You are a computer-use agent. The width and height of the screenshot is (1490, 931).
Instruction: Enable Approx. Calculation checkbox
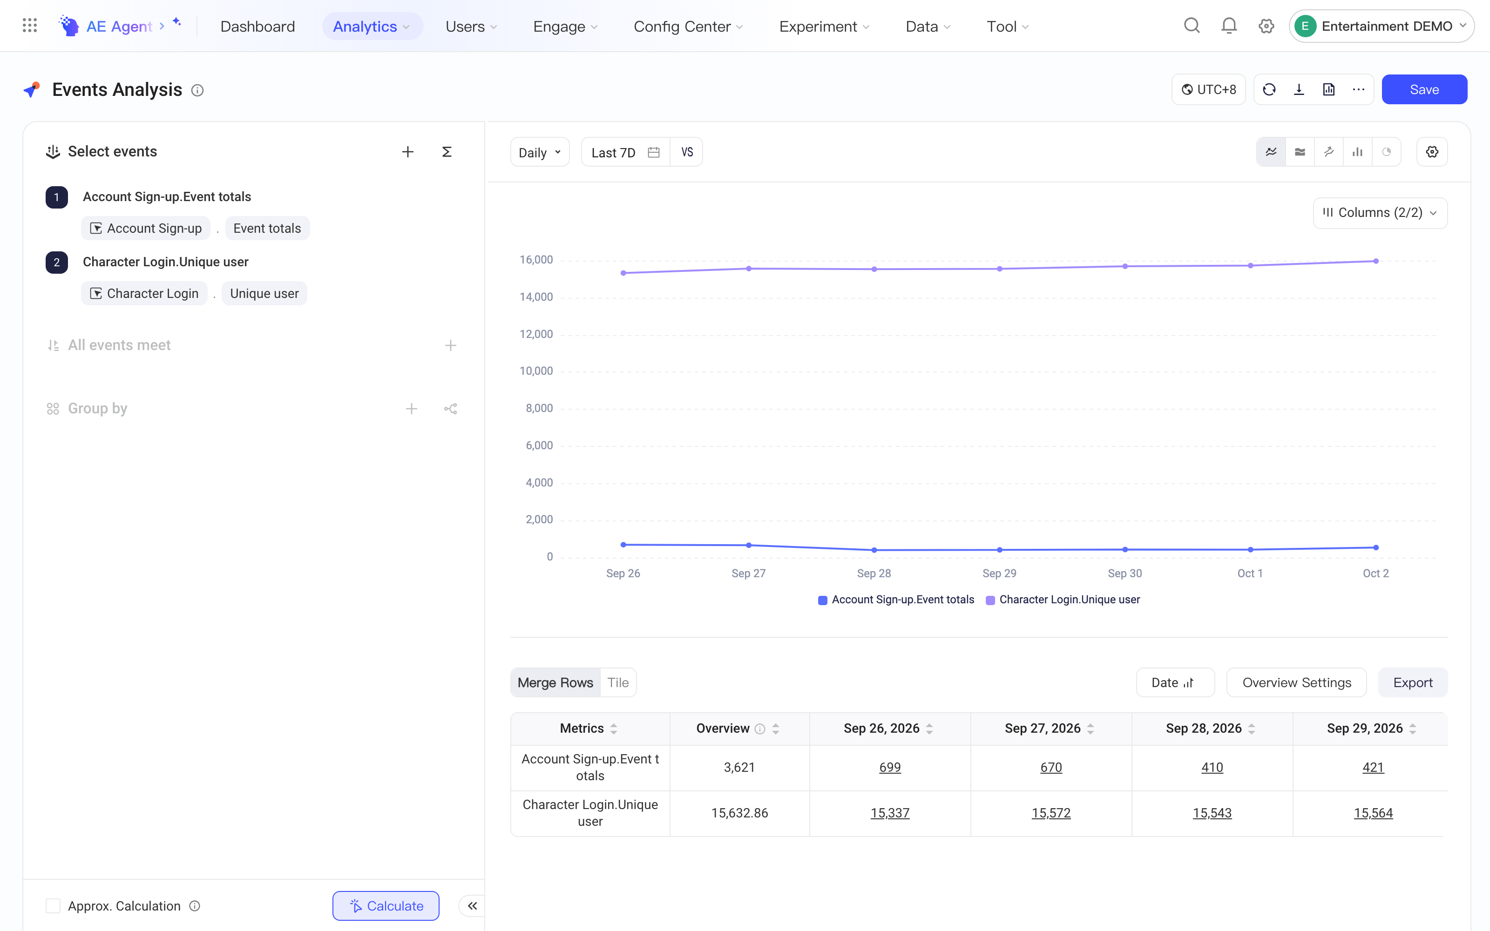pyautogui.click(x=53, y=906)
